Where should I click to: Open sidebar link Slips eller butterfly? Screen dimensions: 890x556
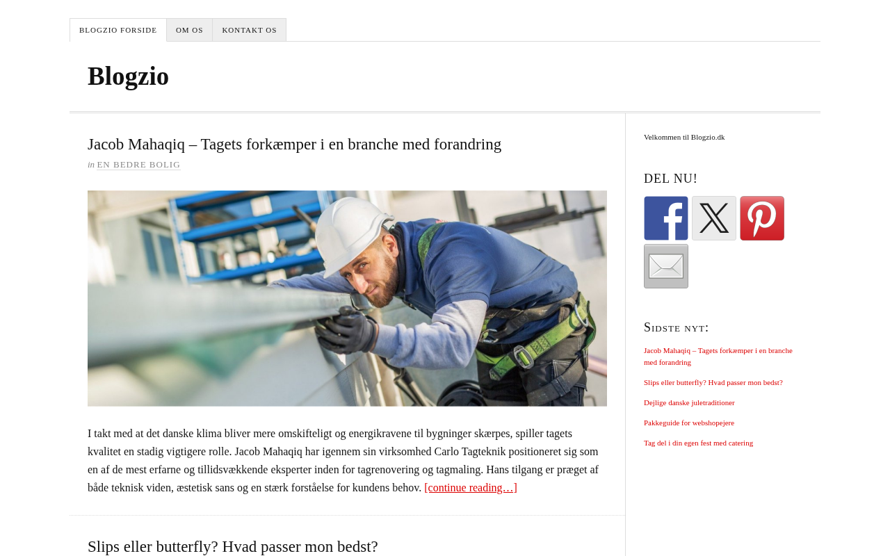click(x=713, y=382)
